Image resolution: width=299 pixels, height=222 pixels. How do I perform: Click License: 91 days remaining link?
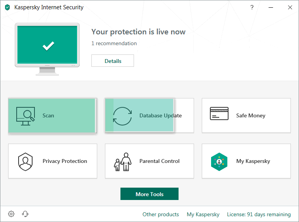(x=259, y=214)
